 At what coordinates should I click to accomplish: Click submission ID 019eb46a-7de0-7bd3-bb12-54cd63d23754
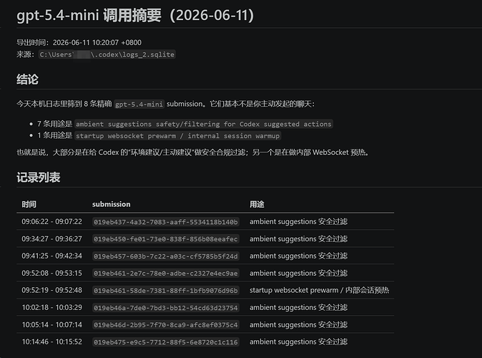click(166, 308)
